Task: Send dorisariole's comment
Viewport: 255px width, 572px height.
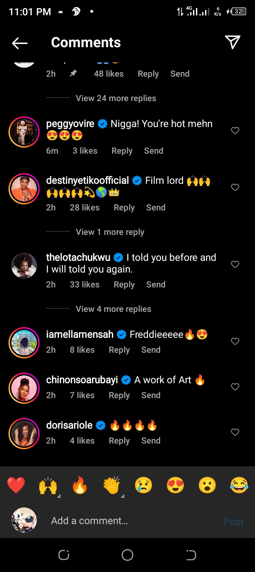Action: point(151,441)
